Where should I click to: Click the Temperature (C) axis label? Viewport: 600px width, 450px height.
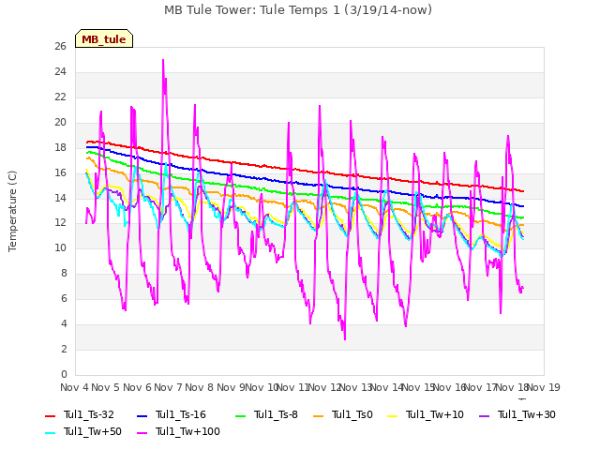pyautogui.click(x=12, y=211)
